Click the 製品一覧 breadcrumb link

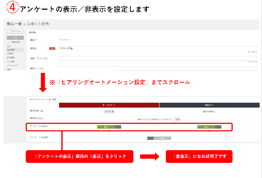(14, 24)
